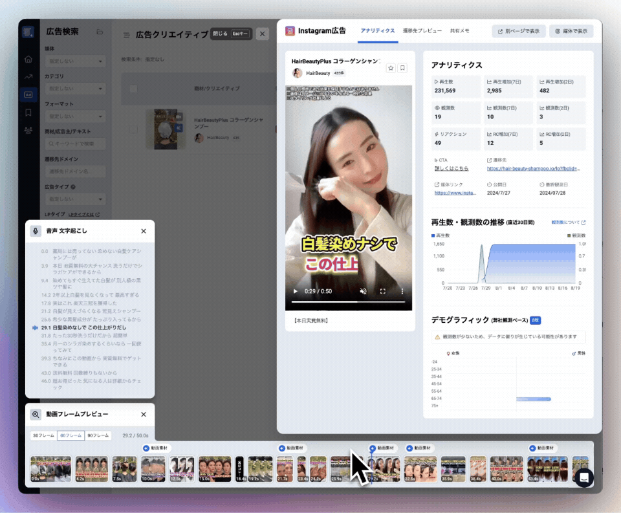The image size is (621, 513).
Task: Click the home icon in left sidebar
Action: click(x=28, y=59)
